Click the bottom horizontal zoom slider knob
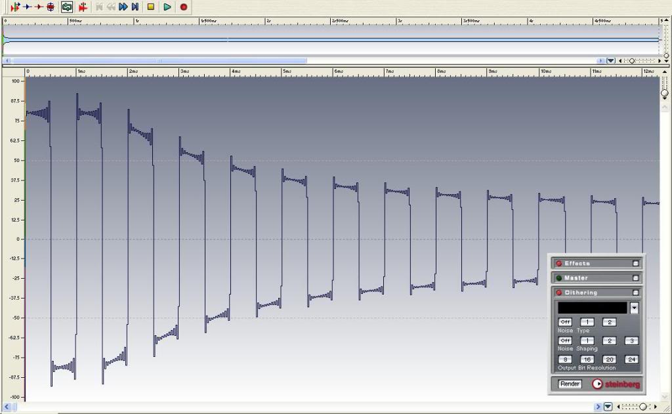Image resolution: width=672 pixels, height=414 pixels. click(x=642, y=407)
